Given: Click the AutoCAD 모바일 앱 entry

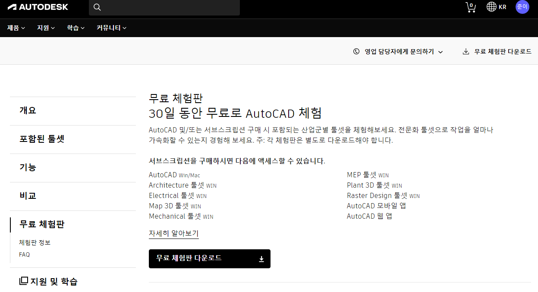Looking at the screenshot, I should point(376,206).
